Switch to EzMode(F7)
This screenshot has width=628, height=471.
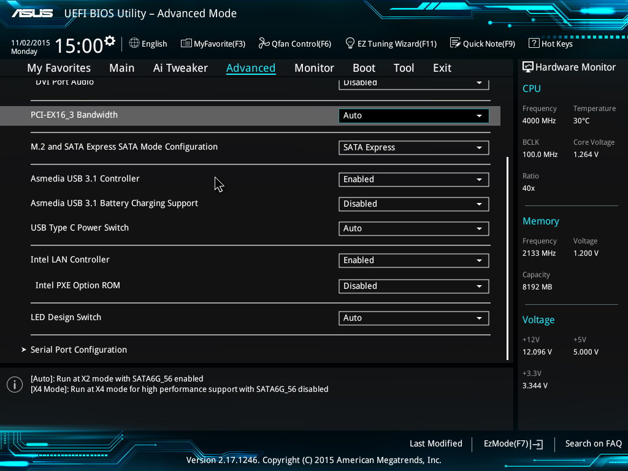coord(513,443)
